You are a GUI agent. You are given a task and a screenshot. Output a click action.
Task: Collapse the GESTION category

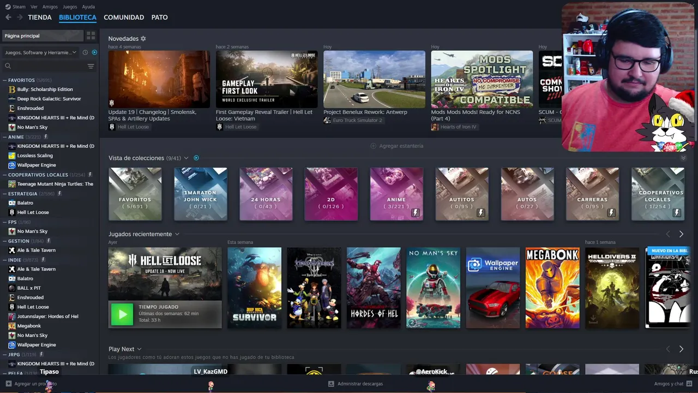click(4, 241)
